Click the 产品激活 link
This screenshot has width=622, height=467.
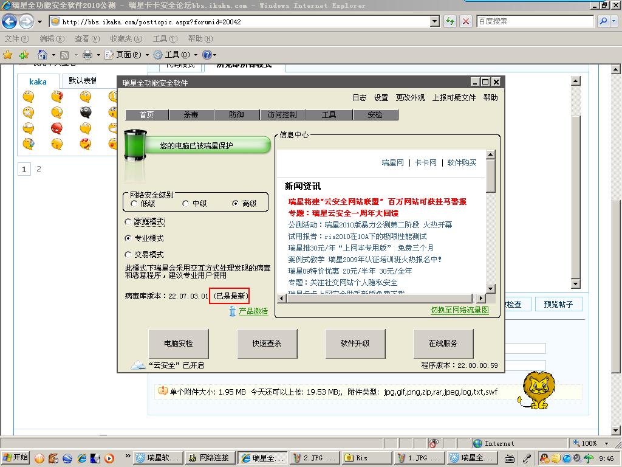[253, 311]
